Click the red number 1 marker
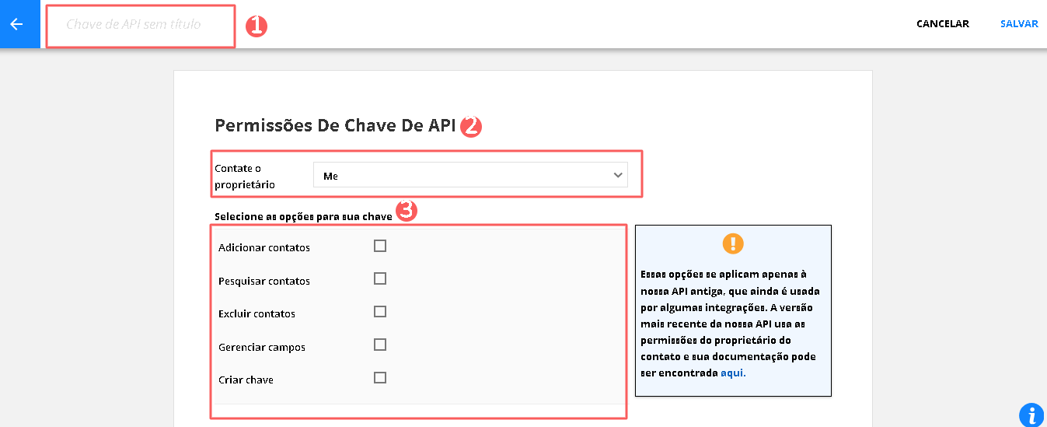This screenshot has height=427, width=1047. click(x=256, y=26)
